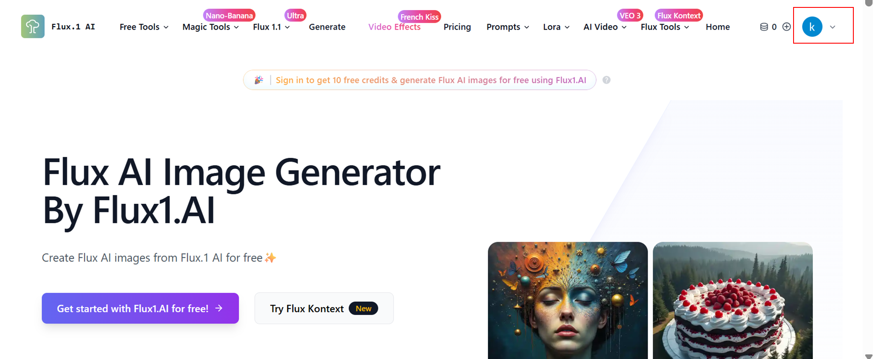Select the Video Effects menu item

pos(394,27)
